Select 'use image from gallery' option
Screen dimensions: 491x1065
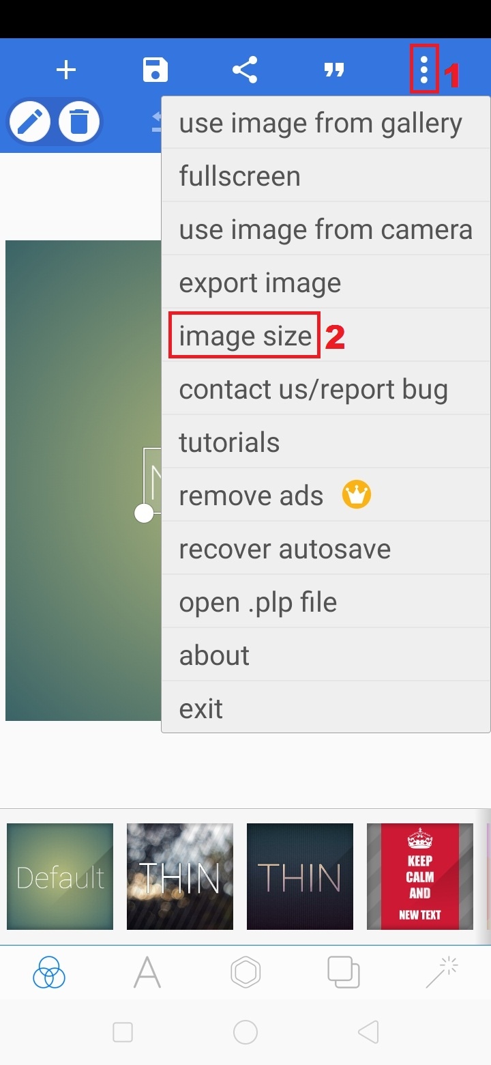coord(321,124)
